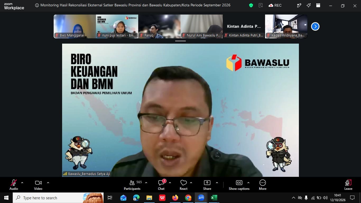
Task: Select Faruq's video thumbnail
Action: (159, 26)
